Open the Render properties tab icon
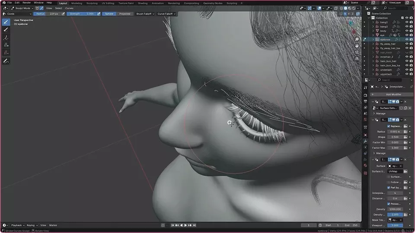 coord(366,95)
